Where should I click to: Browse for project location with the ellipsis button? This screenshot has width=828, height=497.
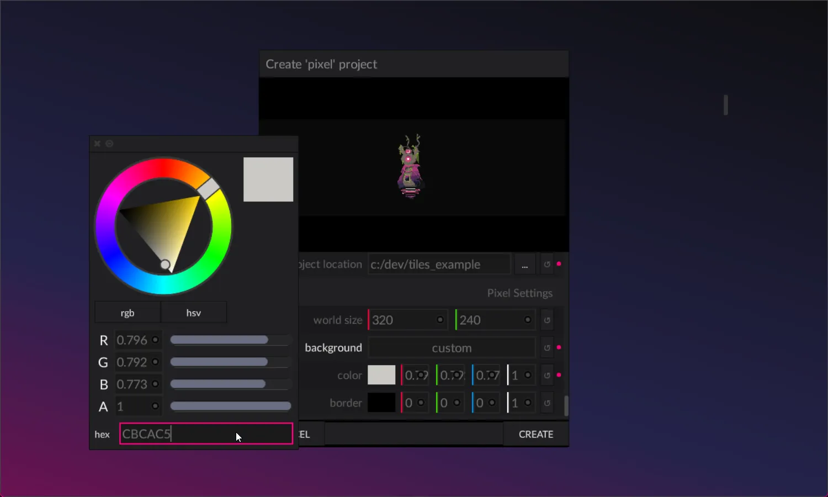coord(524,265)
